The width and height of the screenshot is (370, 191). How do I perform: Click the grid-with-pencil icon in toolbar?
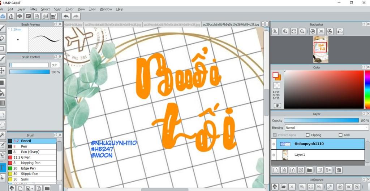coord(54,17)
